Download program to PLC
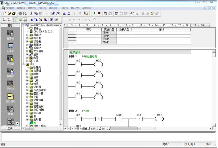 (69, 13)
